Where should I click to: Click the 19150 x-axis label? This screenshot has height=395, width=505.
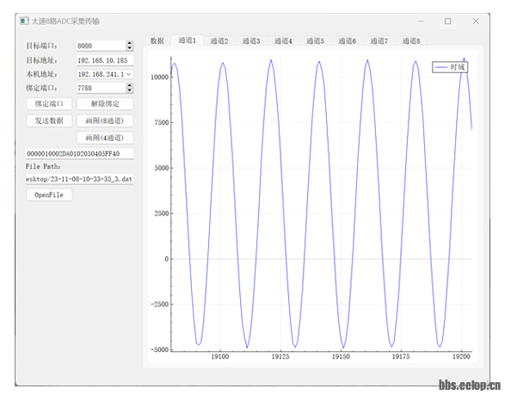click(x=341, y=356)
